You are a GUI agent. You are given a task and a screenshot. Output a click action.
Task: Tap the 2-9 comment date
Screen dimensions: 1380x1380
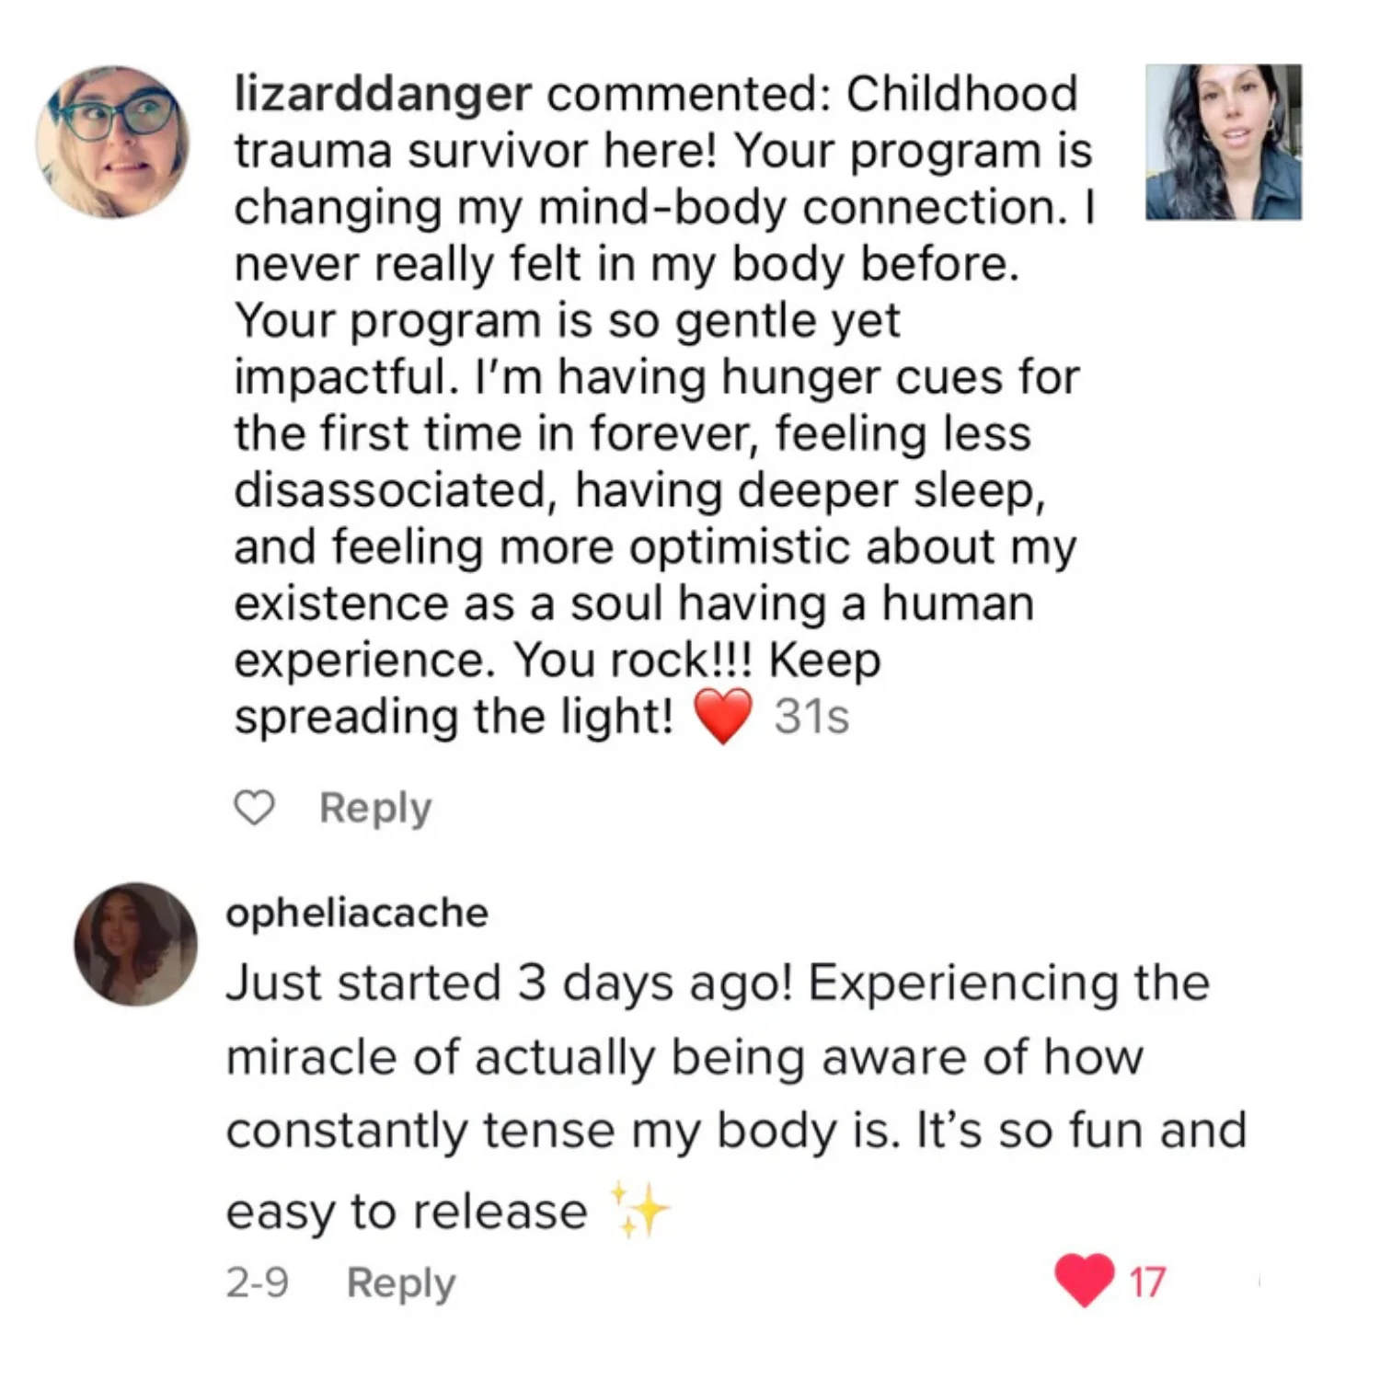coord(257,1282)
